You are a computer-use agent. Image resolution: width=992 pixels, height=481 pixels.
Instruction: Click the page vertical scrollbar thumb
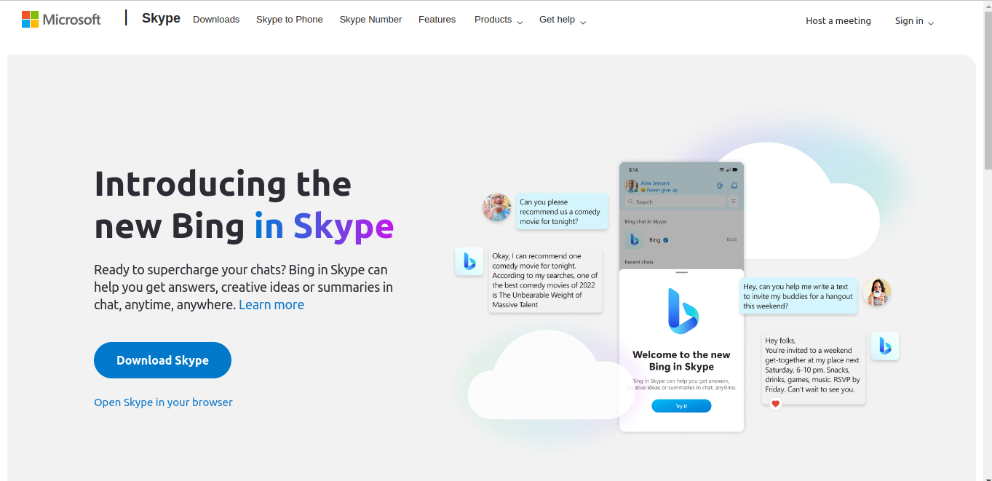pyautogui.click(x=987, y=90)
